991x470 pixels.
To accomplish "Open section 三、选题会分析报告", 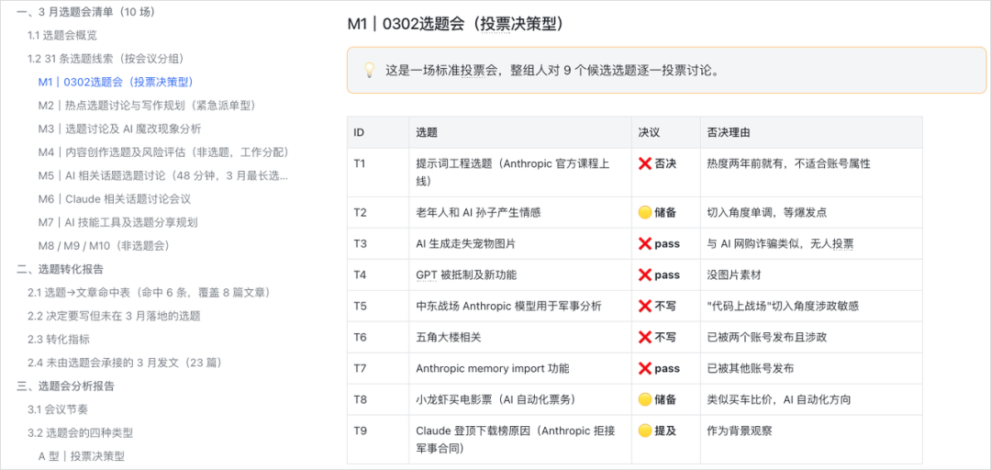I will pos(66,386).
